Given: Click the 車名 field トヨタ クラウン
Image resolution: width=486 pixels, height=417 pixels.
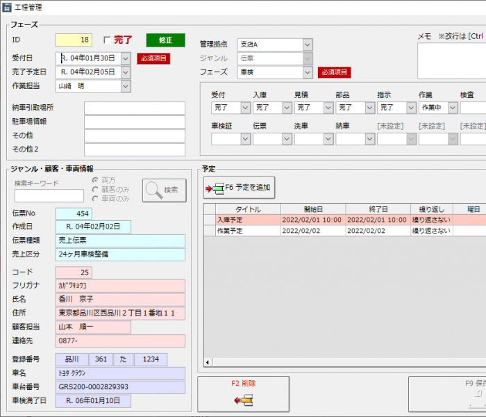Looking at the screenshot, I should tap(120, 373).
